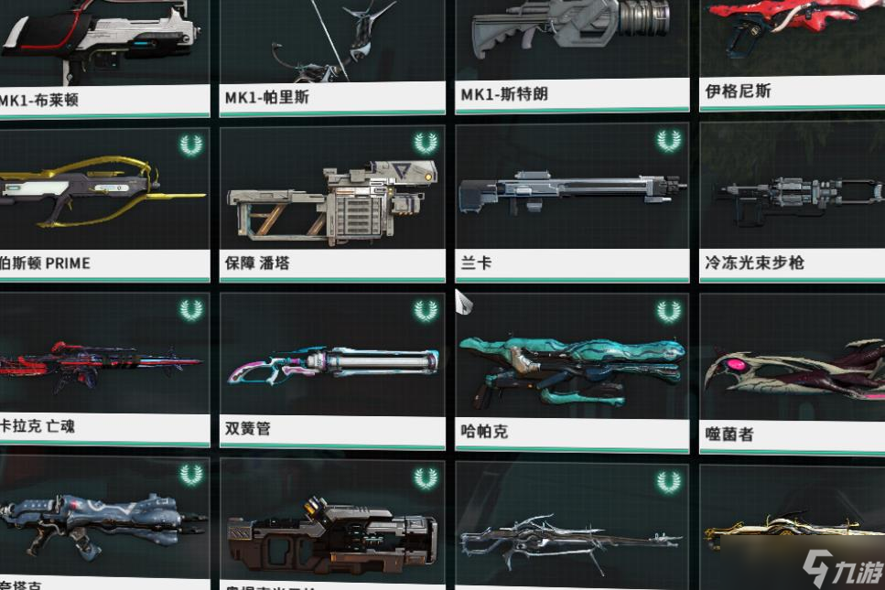Pick the teal 哈帕克 weapon image
Screen dimensions: 885x590
click(572, 370)
